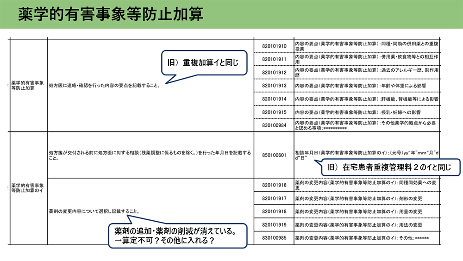The image size is (463, 261).
Task: Click text 同種・同効の併用薬との重複投薬
Action: point(366,46)
